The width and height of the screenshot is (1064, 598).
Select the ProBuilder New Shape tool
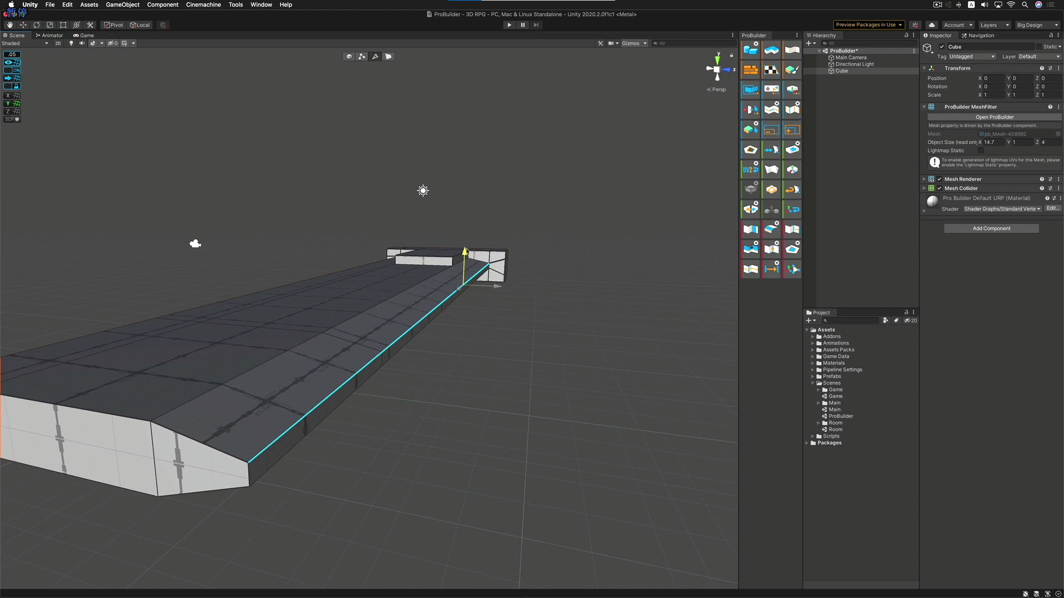tap(750, 50)
